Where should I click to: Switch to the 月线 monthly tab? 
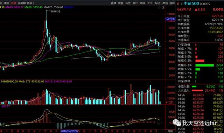pos(14,3)
